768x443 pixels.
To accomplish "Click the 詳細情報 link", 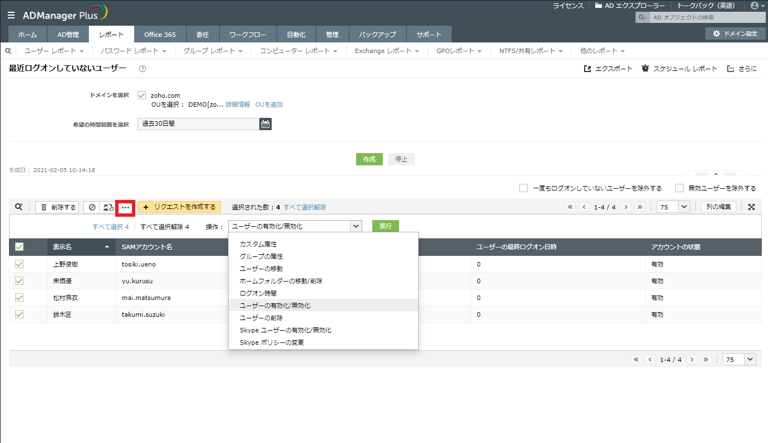I will [x=238, y=104].
